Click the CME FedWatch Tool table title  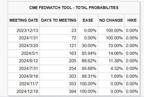(x=74, y=8)
